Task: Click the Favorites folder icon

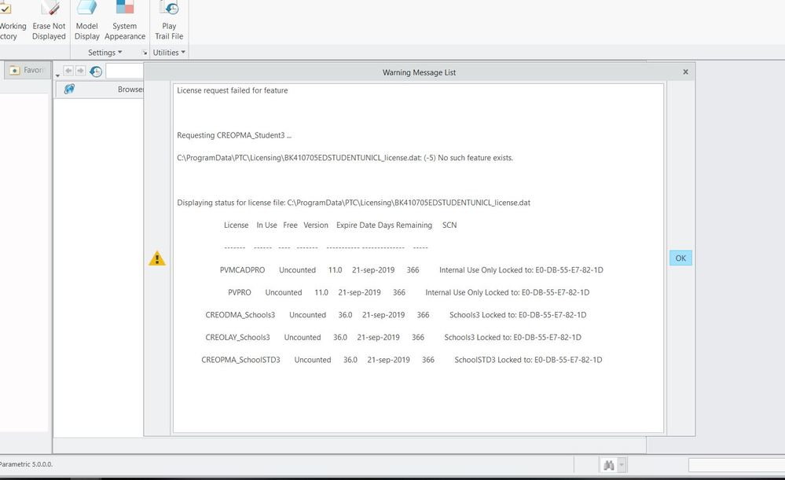Action: 14,70
